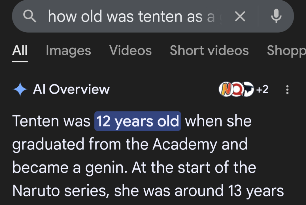Start voice search with the microphone
This screenshot has height=205, width=306.
[x=276, y=16]
